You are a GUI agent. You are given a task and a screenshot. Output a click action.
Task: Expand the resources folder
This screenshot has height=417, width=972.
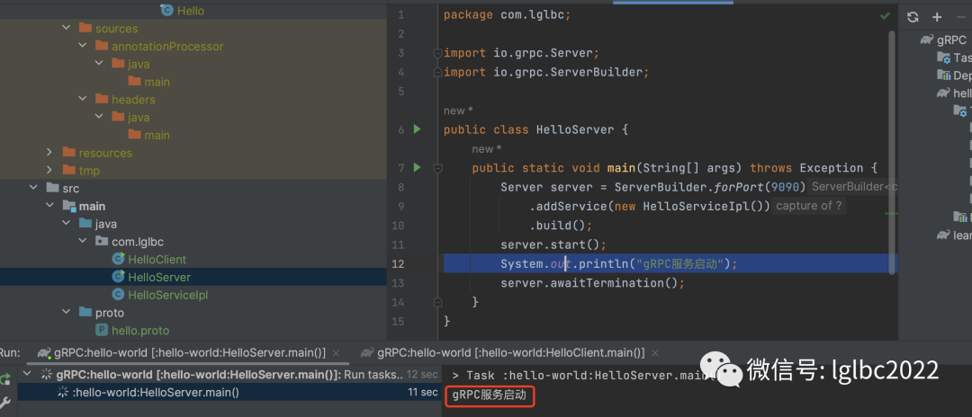pyautogui.click(x=50, y=152)
